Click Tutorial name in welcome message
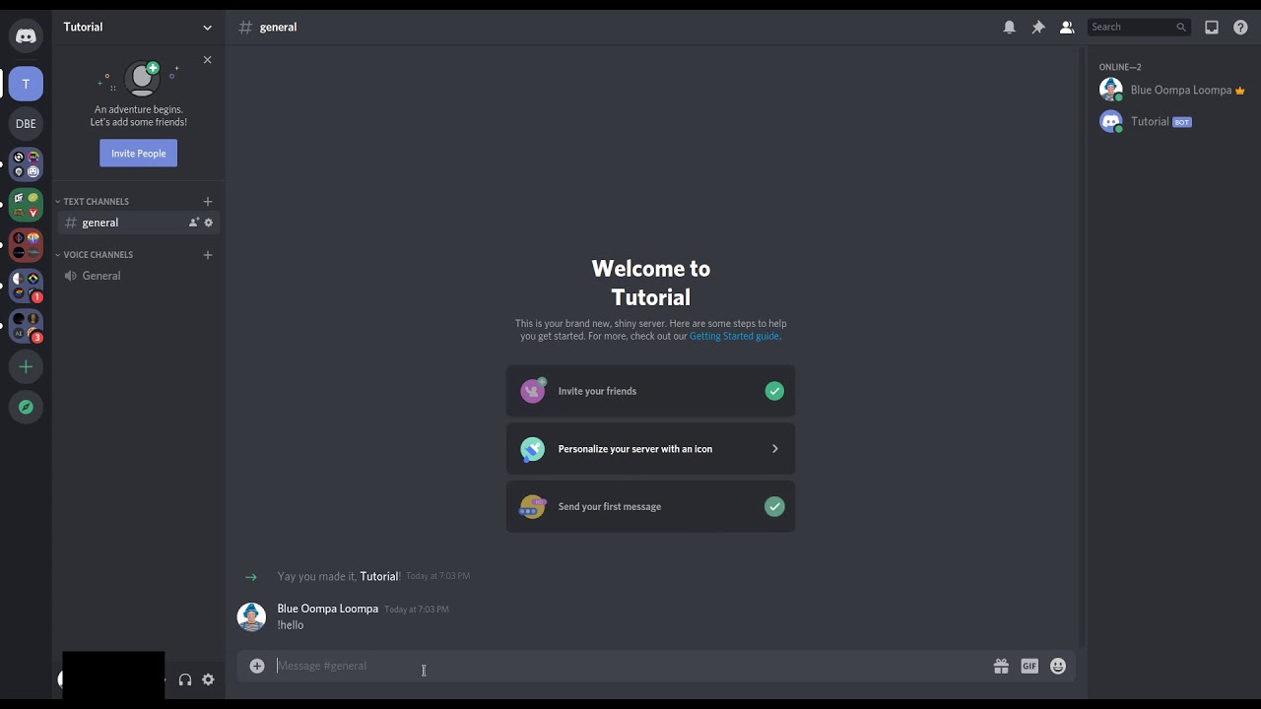 tap(379, 576)
